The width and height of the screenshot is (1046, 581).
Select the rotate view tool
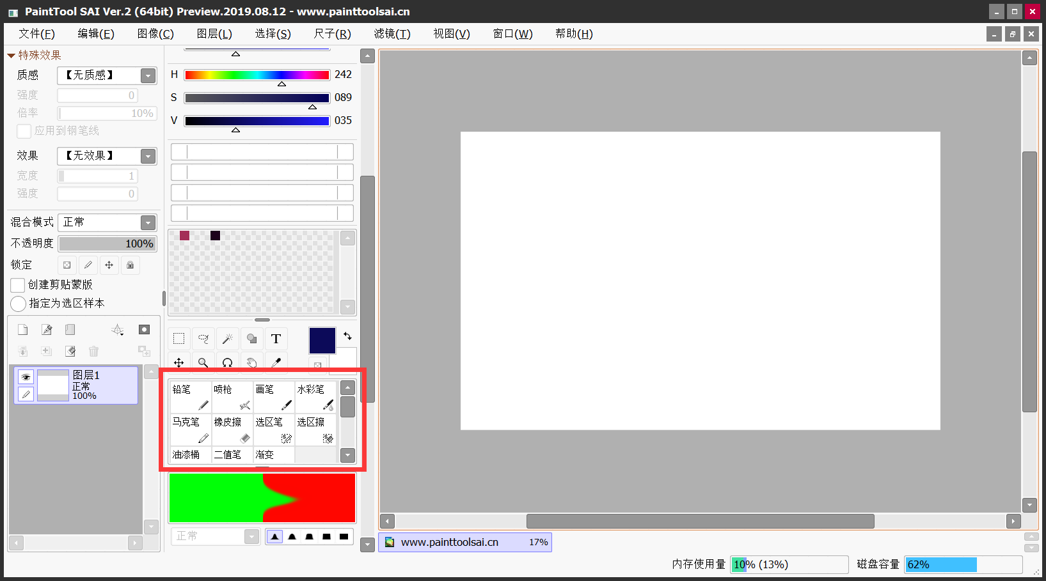[x=227, y=362]
